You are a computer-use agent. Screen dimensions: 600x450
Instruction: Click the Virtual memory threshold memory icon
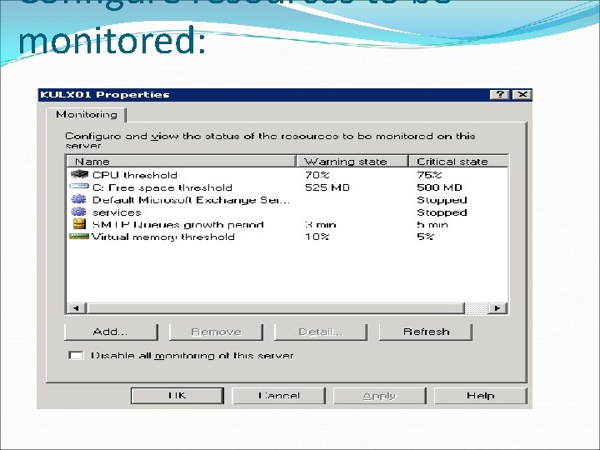[x=79, y=237]
